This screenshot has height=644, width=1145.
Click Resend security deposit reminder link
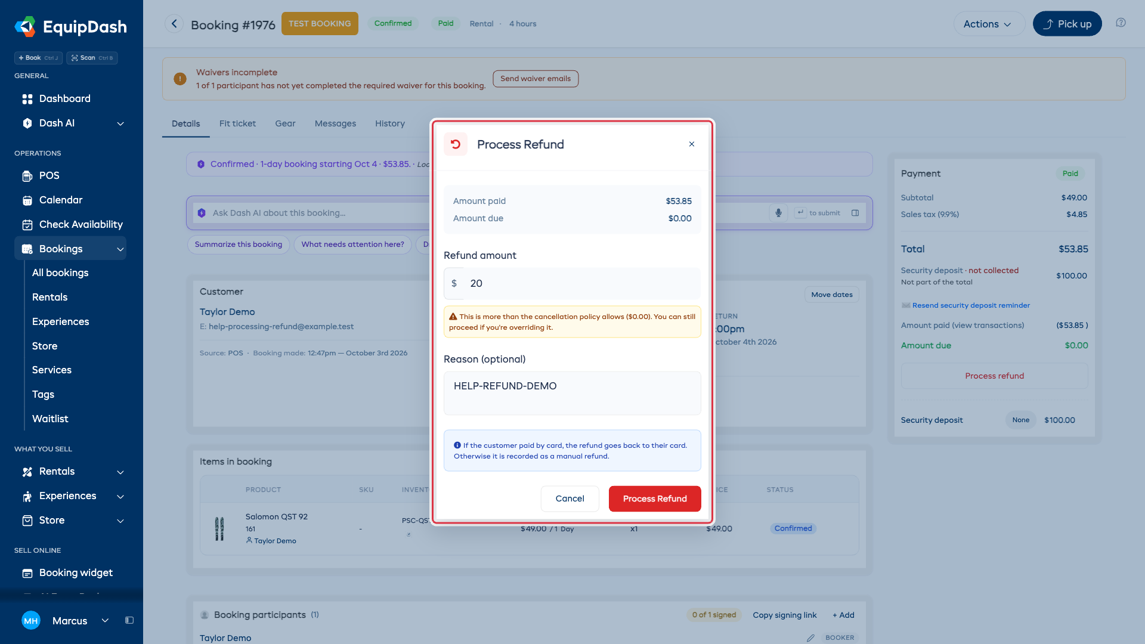[x=971, y=306]
